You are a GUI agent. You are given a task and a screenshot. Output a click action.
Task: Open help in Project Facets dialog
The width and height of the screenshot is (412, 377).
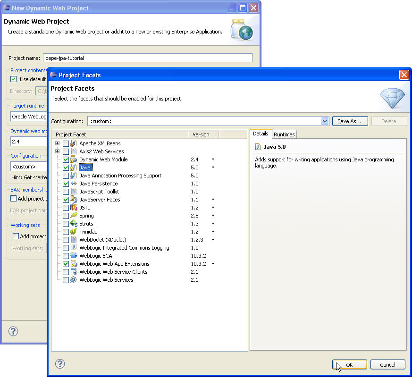(x=60, y=364)
